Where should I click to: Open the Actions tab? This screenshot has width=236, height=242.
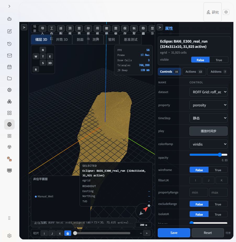click(194, 72)
